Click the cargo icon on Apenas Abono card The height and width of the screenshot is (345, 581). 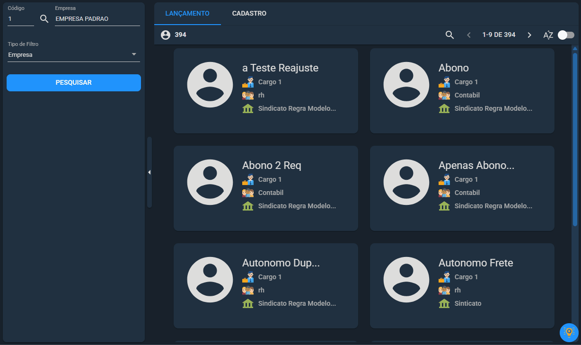[444, 180]
